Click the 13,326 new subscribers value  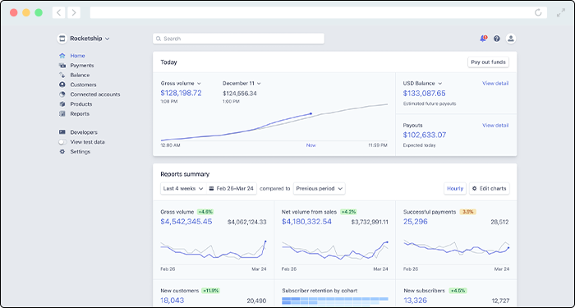415,301
